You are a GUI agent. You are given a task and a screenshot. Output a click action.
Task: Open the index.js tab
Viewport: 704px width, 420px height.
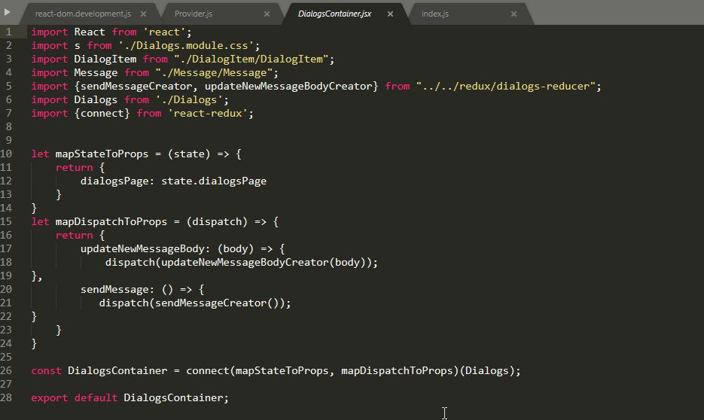pos(434,14)
